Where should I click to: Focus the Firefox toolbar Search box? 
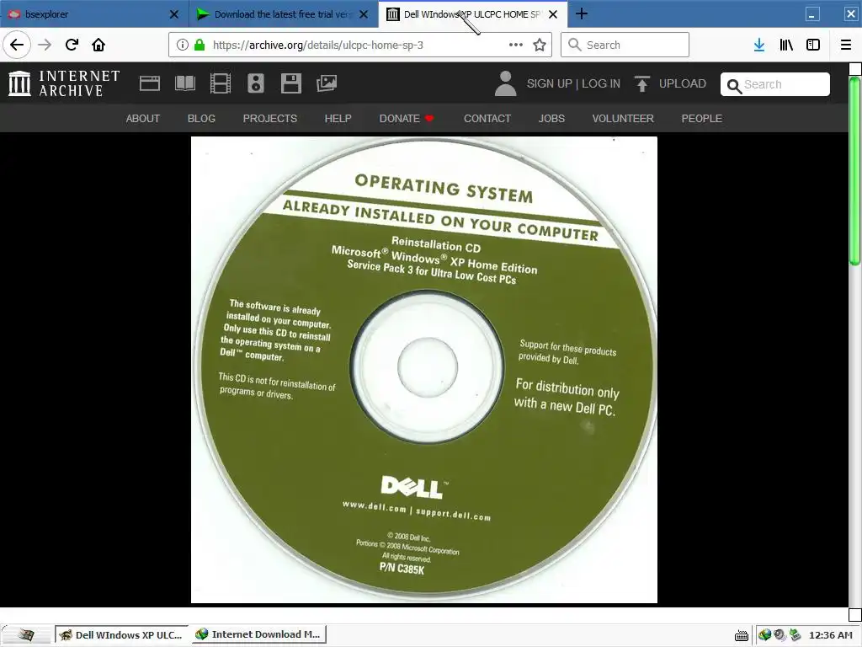(x=625, y=45)
